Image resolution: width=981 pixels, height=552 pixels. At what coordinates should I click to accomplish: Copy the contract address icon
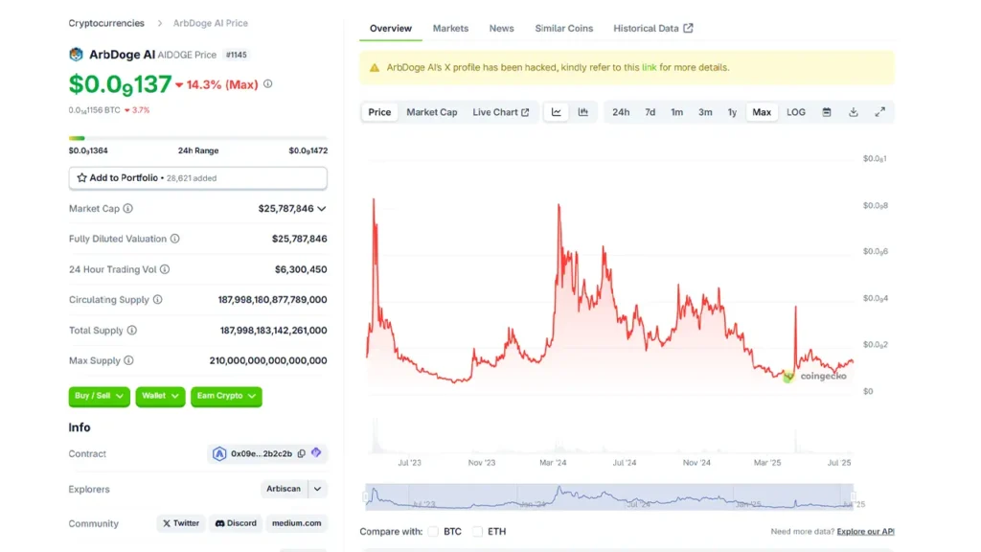point(302,453)
